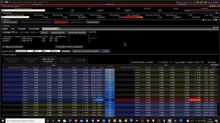Click the weather icon in system tray
The width and height of the screenshot is (220, 123).
coord(188,121)
